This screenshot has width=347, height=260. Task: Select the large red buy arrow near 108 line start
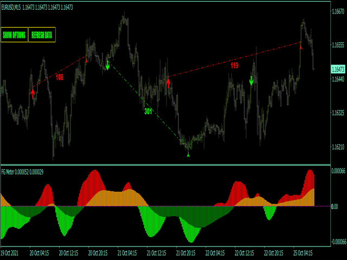pyautogui.click(x=33, y=93)
